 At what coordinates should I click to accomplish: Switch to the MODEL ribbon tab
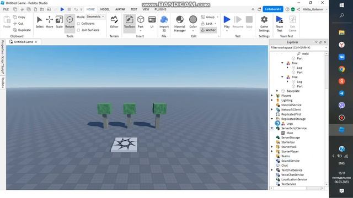(105, 9)
